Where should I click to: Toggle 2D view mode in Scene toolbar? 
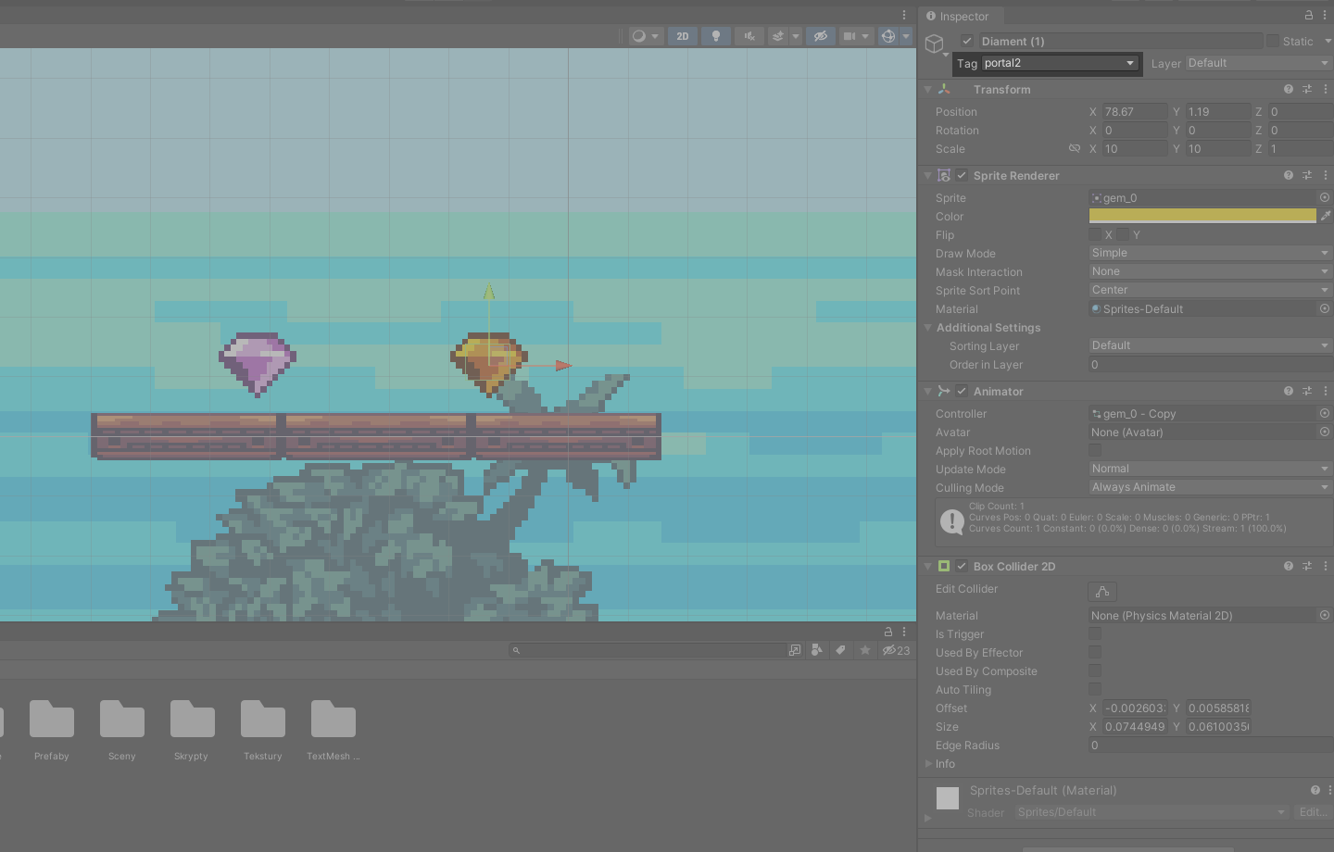683,36
